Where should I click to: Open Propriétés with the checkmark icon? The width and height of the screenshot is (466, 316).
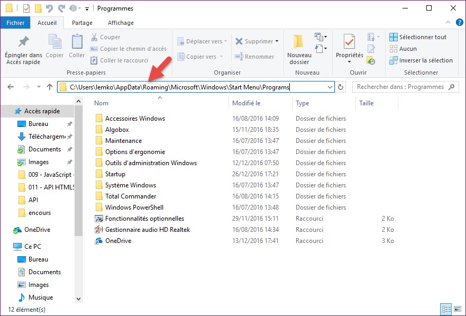coord(349,42)
